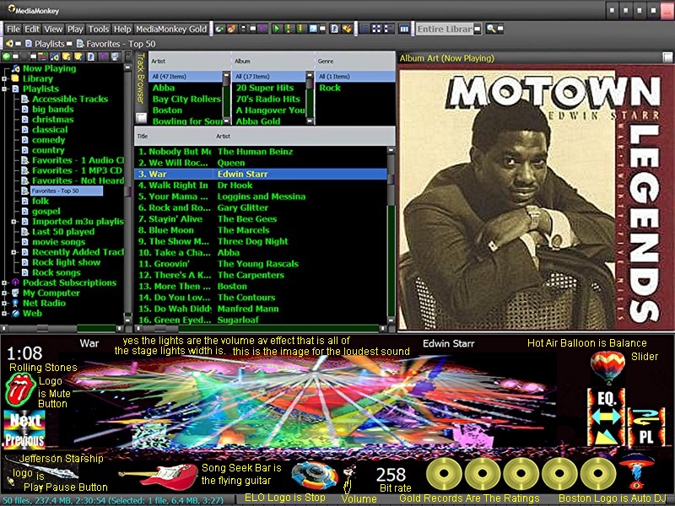This screenshot has width=675, height=506.
Task: Open the playlist with the PL button
Action: click(644, 437)
